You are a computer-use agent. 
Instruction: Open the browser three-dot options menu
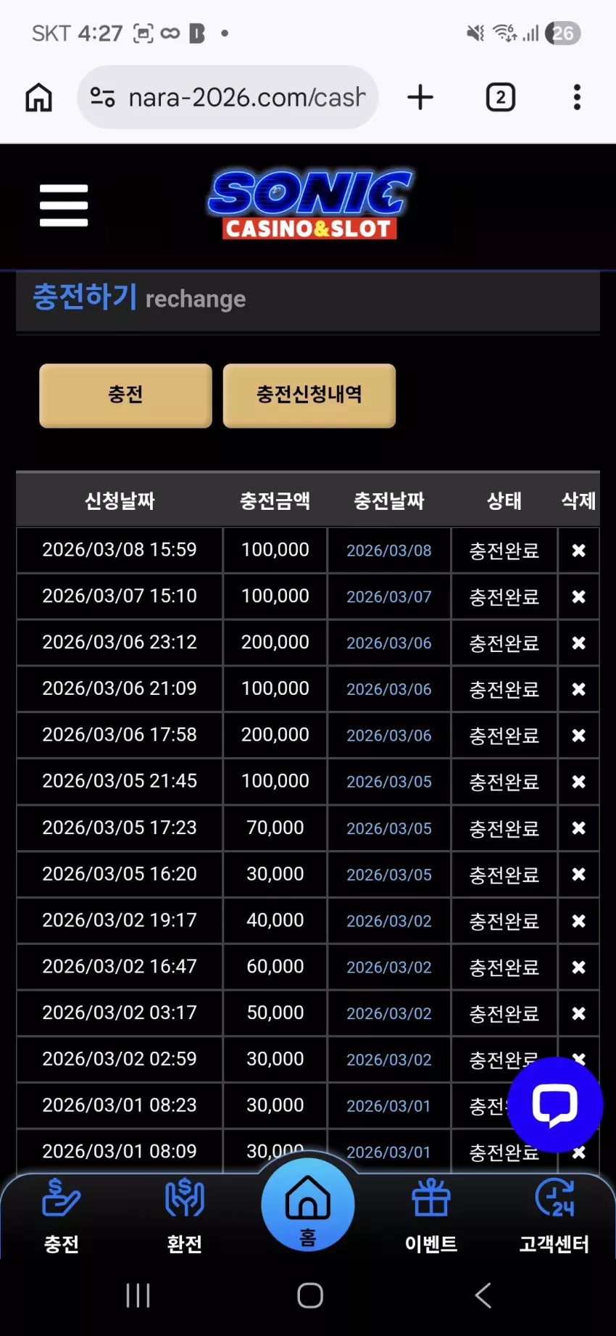[x=577, y=97]
